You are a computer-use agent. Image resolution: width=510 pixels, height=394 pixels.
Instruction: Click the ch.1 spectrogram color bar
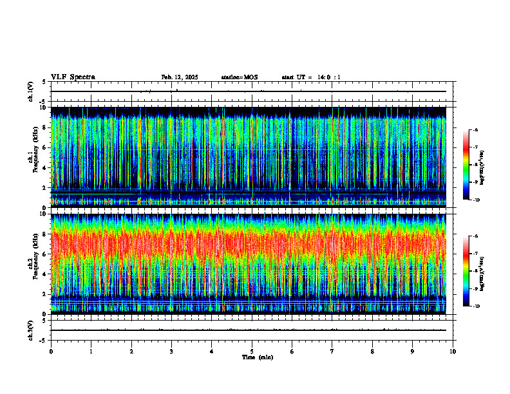click(x=466, y=165)
